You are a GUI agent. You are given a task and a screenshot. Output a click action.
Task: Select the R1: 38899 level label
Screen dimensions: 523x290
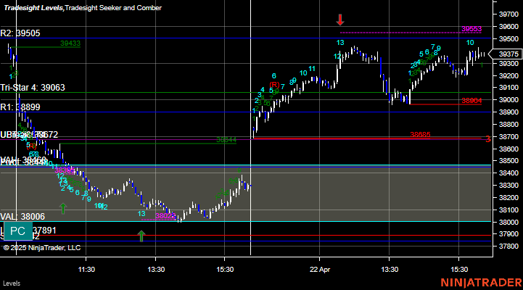coord(20,107)
